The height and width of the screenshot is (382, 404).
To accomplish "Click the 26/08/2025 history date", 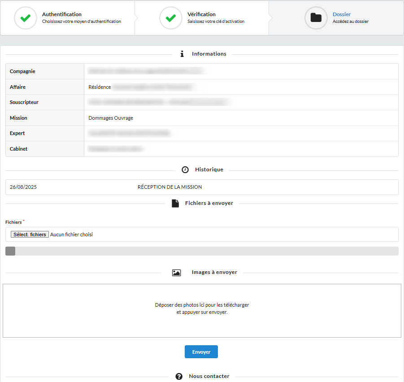I will point(23,187).
